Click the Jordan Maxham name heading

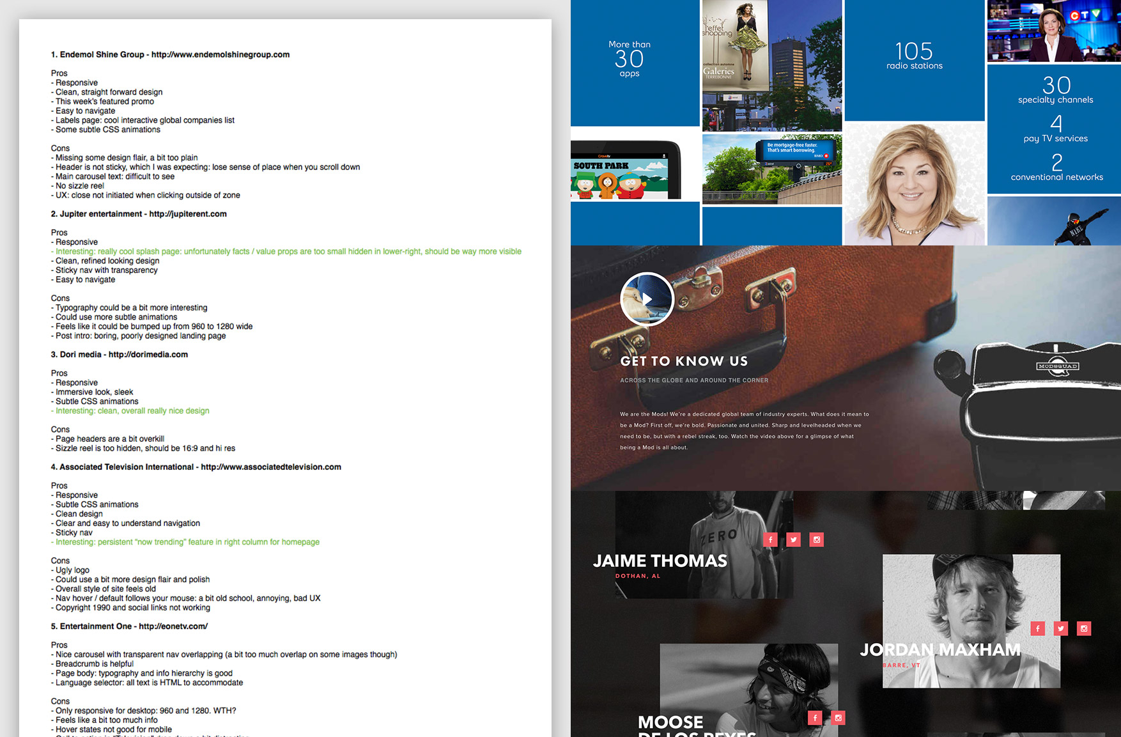coord(940,650)
